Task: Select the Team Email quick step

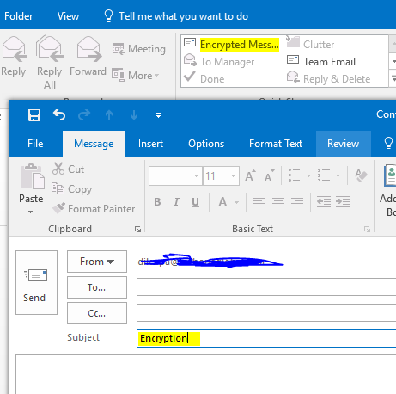Action: click(321, 62)
